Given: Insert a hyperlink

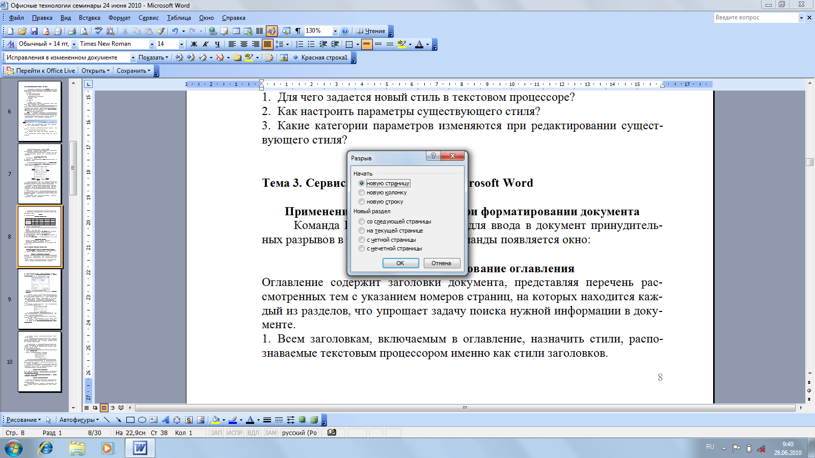Looking at the screenshot, I should click(212, 31).
